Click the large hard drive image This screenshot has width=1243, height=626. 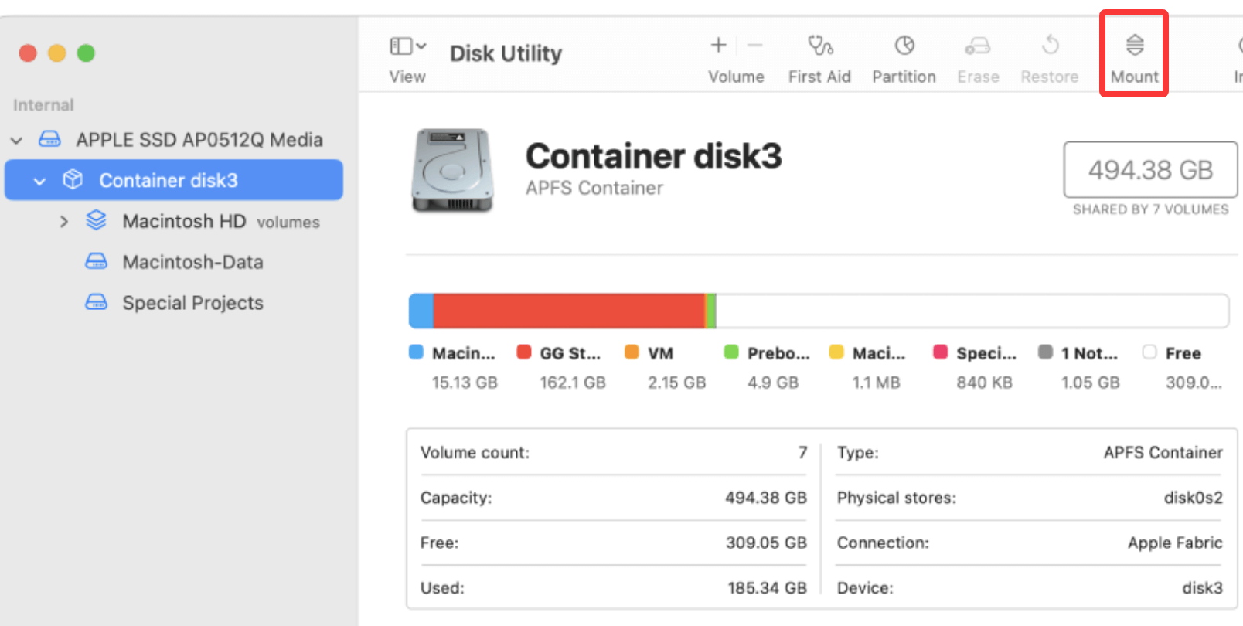(x=453, y=170)
